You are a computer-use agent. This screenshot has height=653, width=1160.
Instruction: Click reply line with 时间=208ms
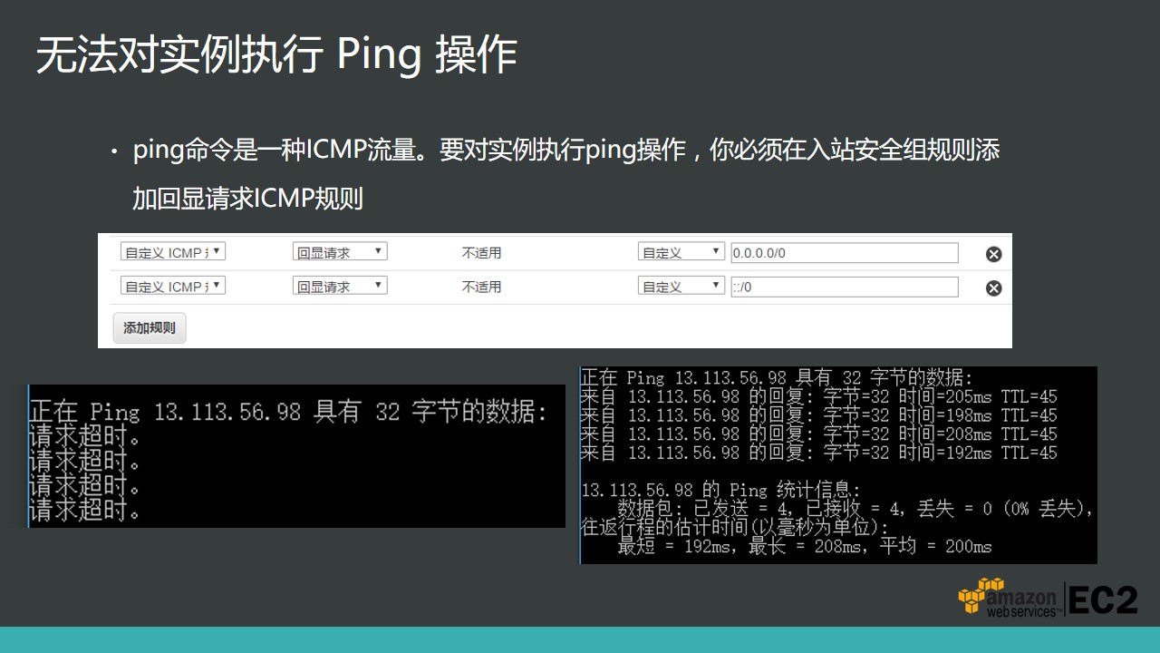coord(819,434)
